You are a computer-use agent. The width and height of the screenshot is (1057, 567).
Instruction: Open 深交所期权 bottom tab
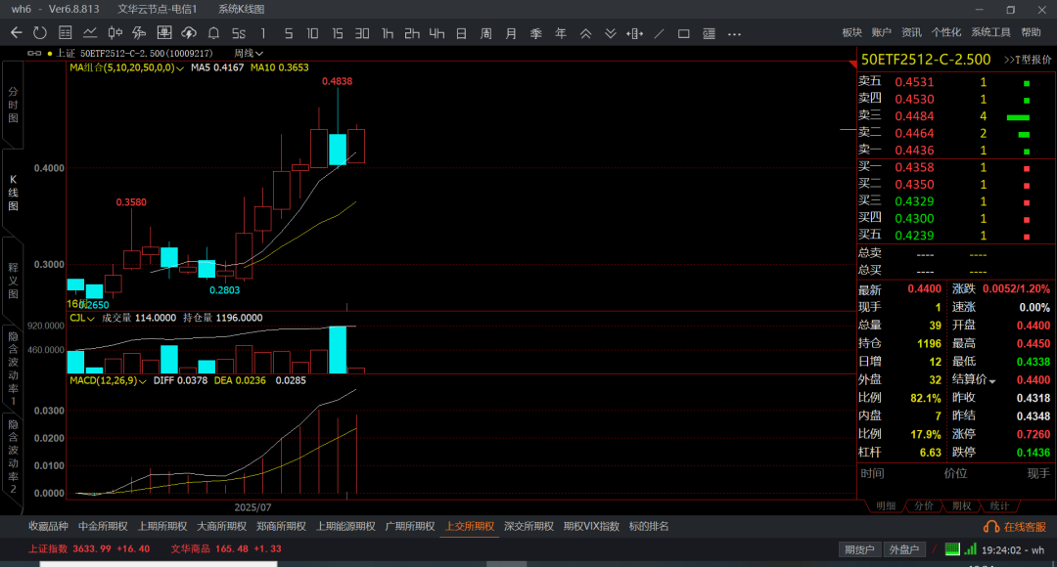tap(528, 526)
